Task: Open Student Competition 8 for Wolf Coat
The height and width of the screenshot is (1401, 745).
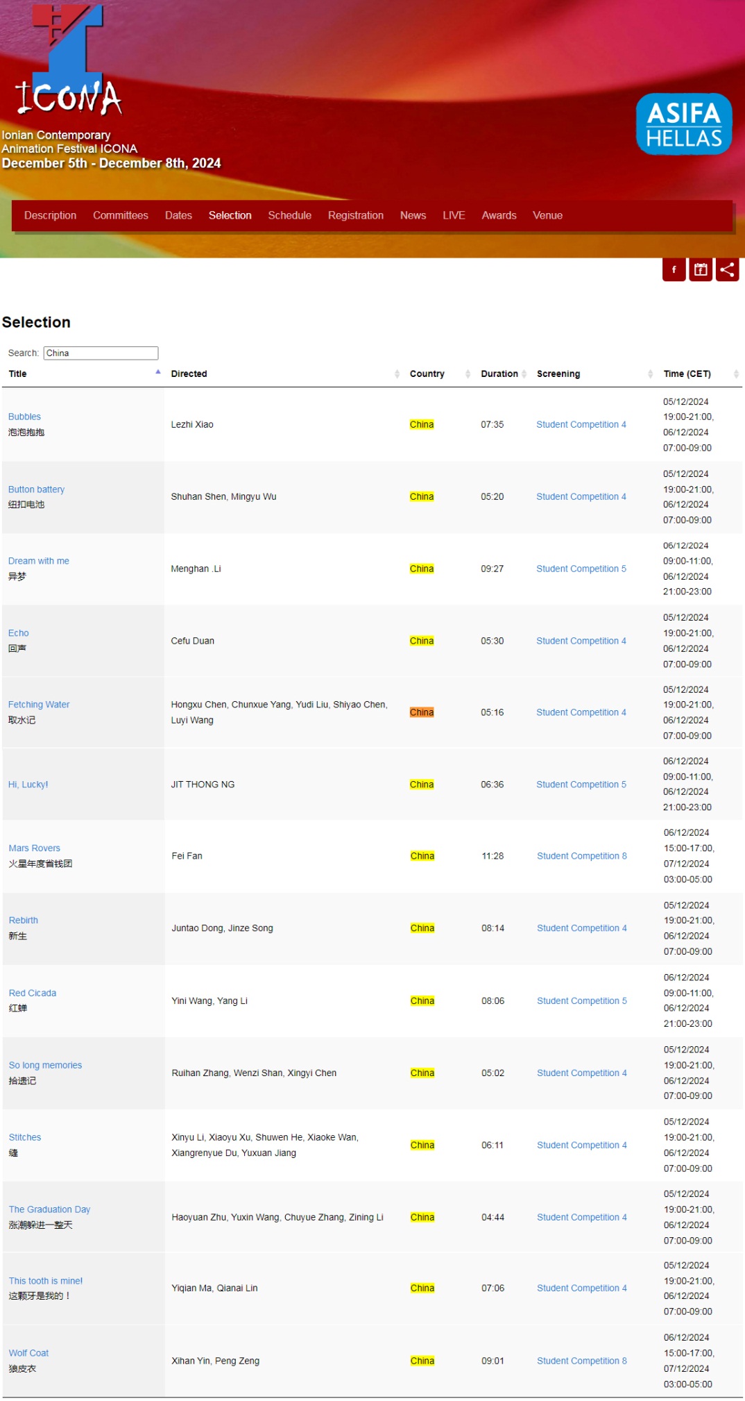Action: coord(581,1361)
